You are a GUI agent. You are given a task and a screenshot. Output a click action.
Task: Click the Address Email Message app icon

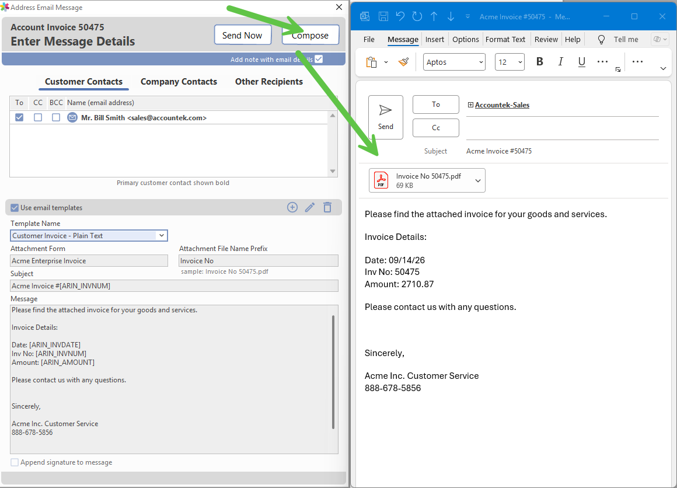pyautogui.click(x=5, y=7)
